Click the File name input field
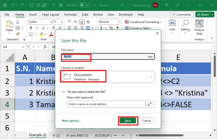Image resolution: width=217 pixels, height=139 pixels. (x=108, y=57)
